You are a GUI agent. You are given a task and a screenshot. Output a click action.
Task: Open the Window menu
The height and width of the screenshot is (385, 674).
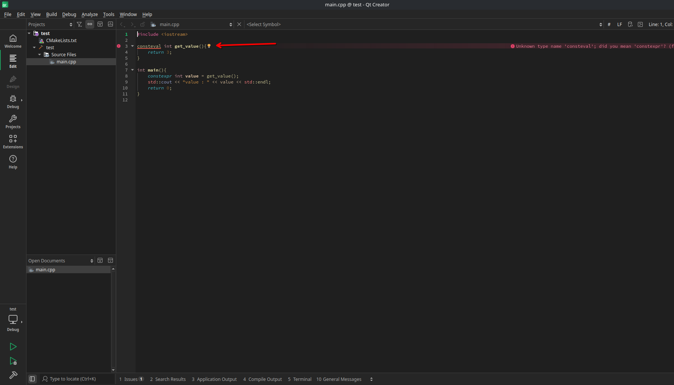pyautogui.click(x=128, y=14)
